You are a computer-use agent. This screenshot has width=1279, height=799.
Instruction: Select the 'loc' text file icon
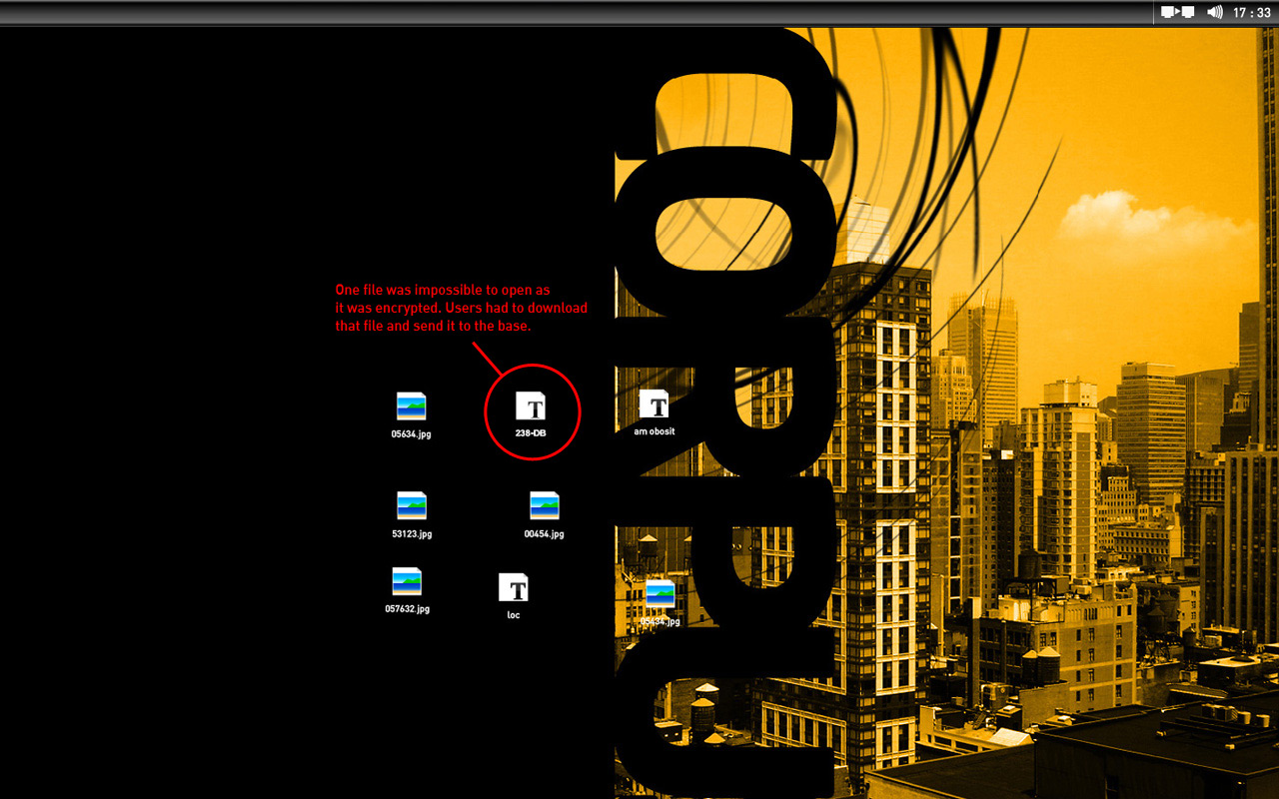514,587
